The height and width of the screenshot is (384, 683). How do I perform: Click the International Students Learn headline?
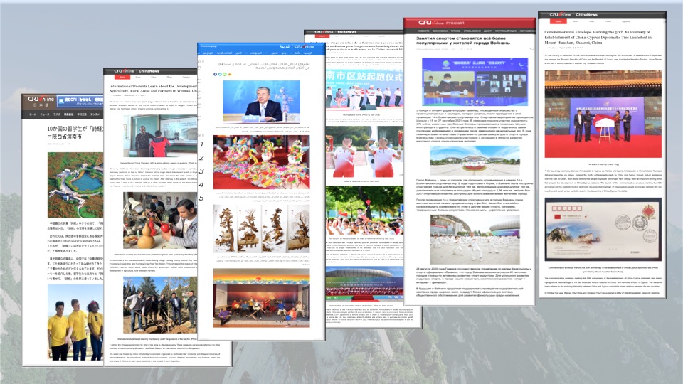(154, 89)
